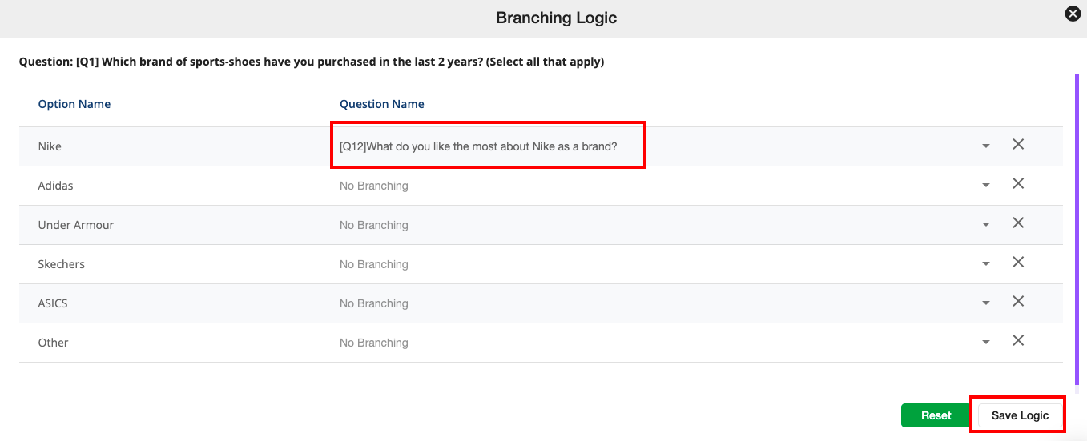This screenshot has height=441, width=1087.
Task: Delete the Skechers branching entry
Action: tap(1018, 263)
